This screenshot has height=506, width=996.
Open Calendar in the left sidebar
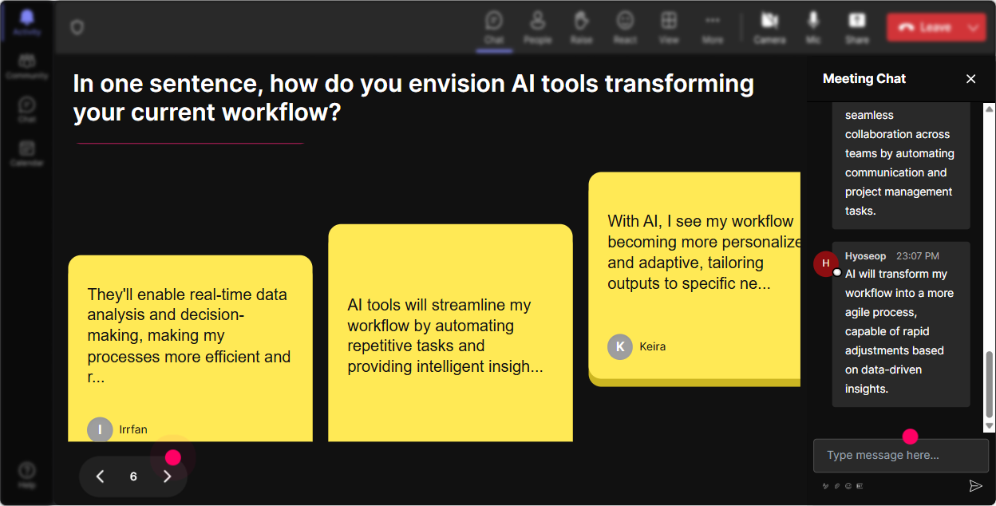pos(27,153)
